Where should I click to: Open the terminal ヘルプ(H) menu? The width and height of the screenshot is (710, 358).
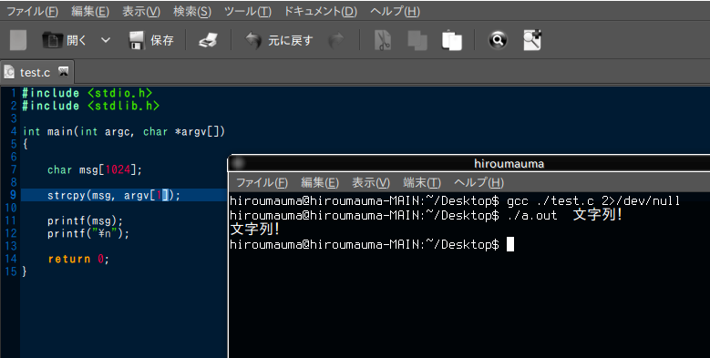pos(478,182)
